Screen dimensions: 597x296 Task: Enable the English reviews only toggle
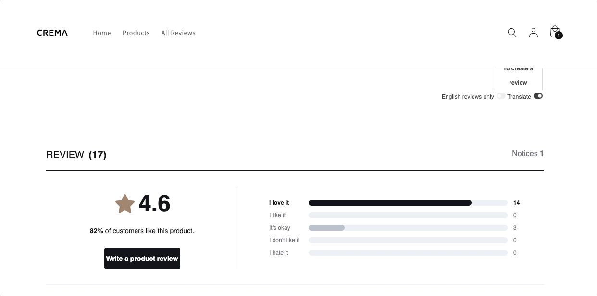click(501, 96)
